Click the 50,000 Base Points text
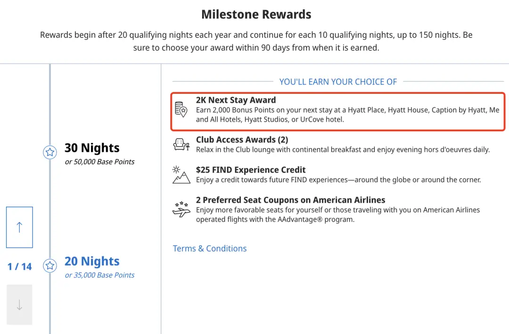 (99, 162)
